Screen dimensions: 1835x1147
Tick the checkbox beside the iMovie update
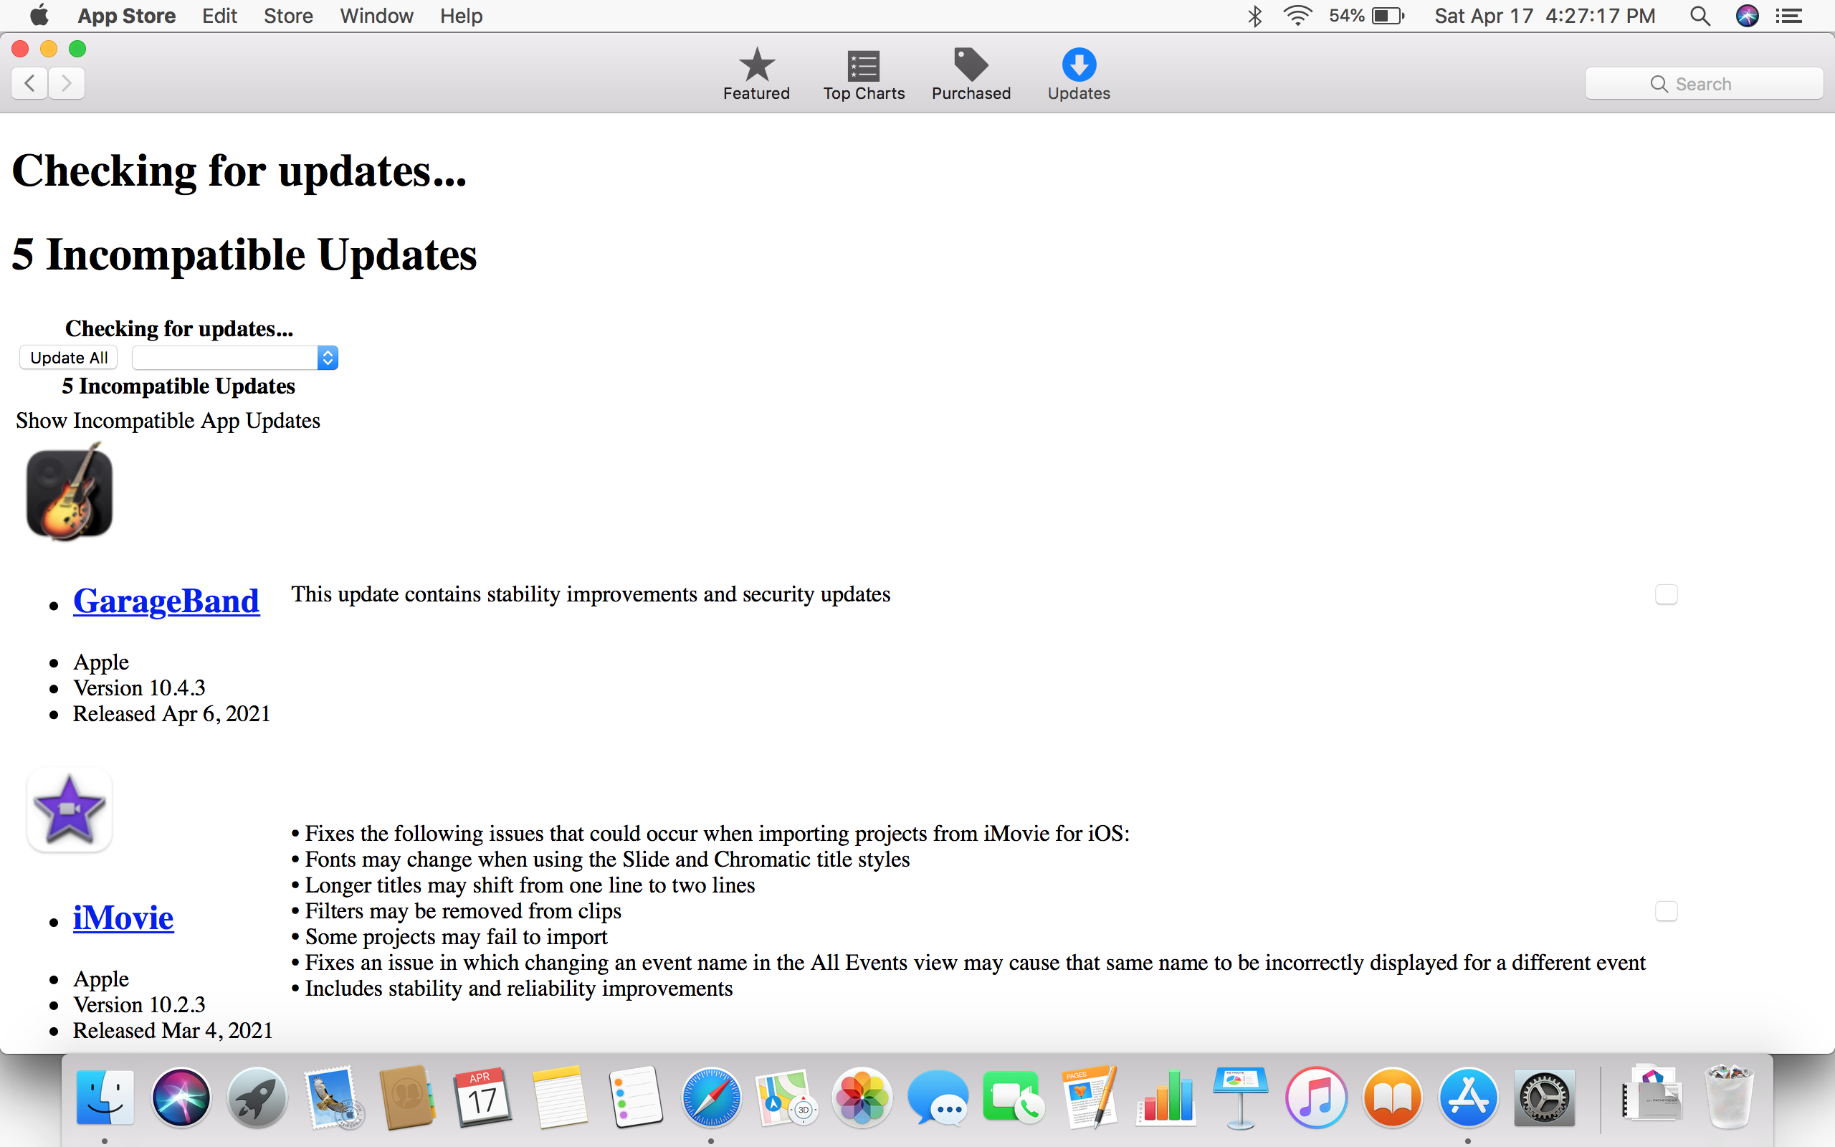pos(1665,911)
